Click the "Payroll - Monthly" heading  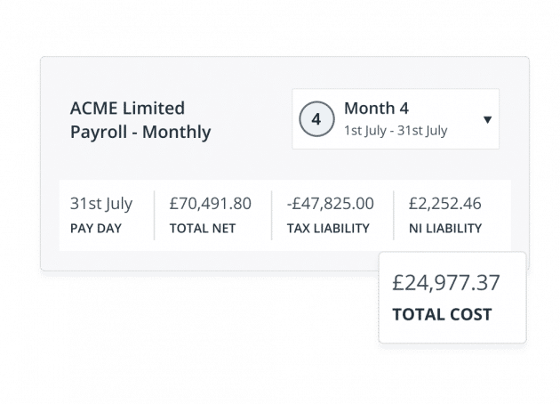tap(140, 133)
